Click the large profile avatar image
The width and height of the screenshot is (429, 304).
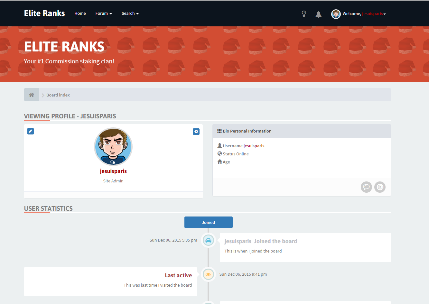click(113, 147)
